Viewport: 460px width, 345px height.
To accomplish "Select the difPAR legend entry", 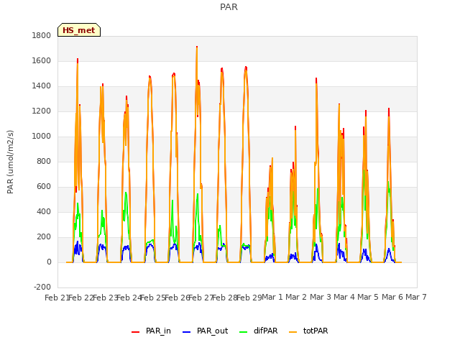I will 259,331.
